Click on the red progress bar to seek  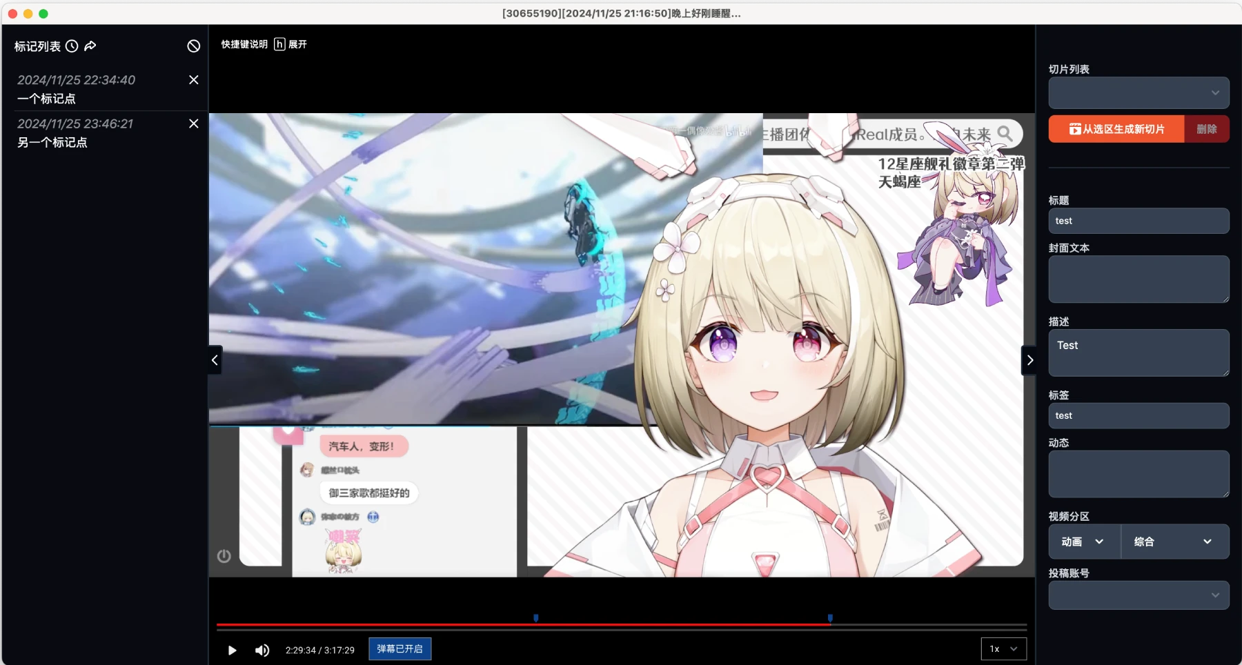[x=621, y=625]
